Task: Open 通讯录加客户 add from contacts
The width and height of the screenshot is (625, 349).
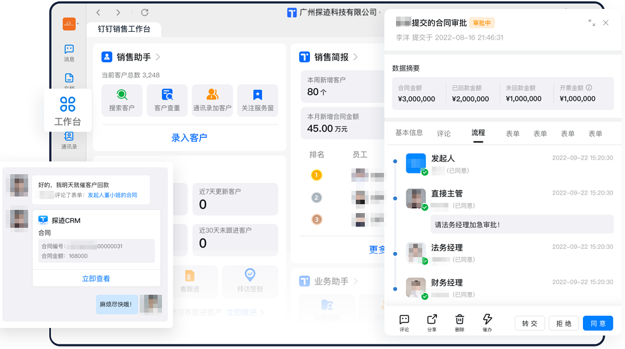Action: (212, 101)
